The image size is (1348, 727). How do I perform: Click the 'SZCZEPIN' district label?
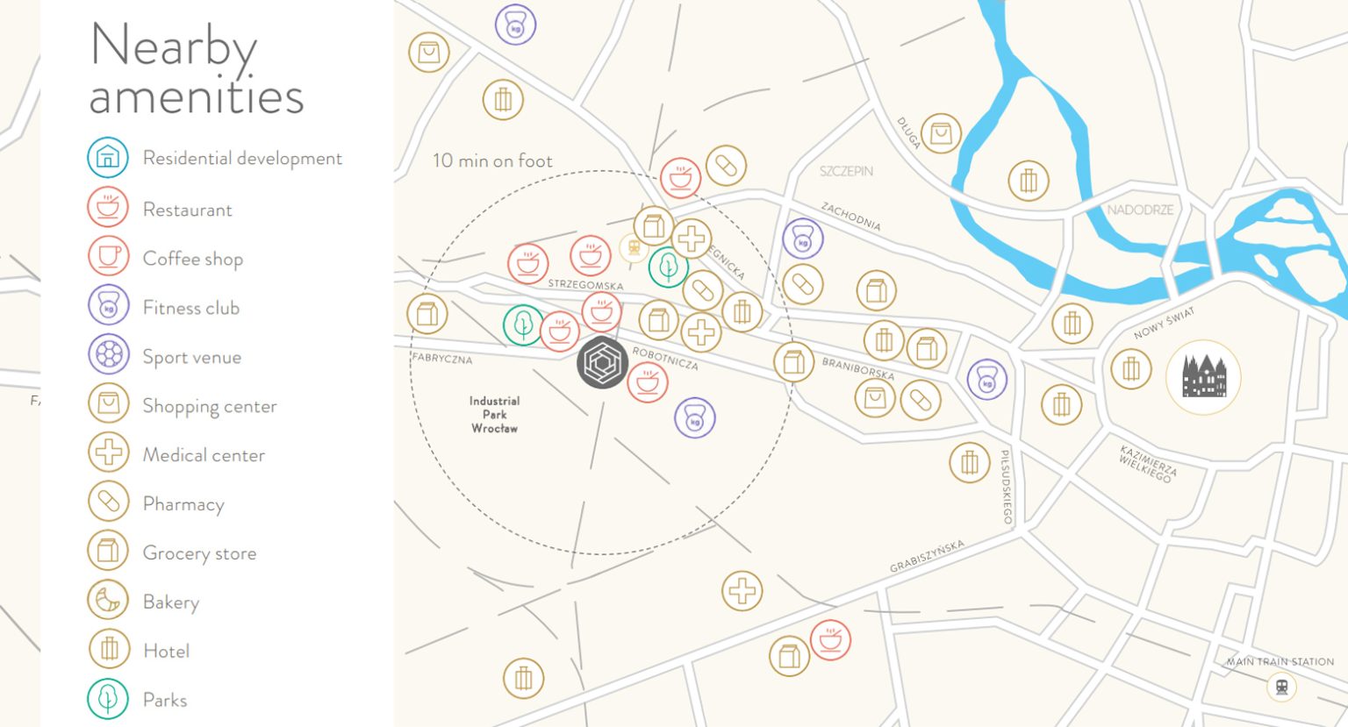pos(846,171)
